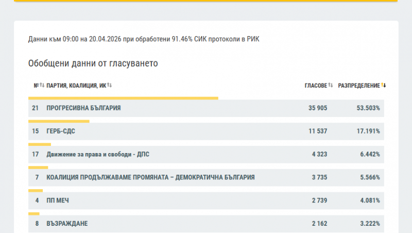Click the yellow bar above ГЕРБ-СДС
The image size is (412, 233).
[x=59, y=121]
